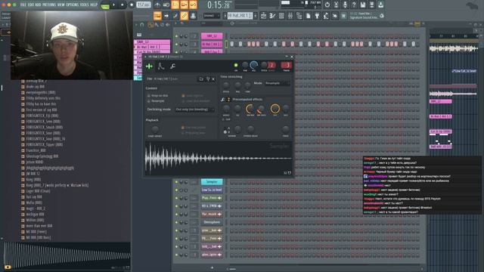The height and width of the screenshot is (272, 484).
Task: Click the microphone one-click recording icon
Action: tap(345, 5)
